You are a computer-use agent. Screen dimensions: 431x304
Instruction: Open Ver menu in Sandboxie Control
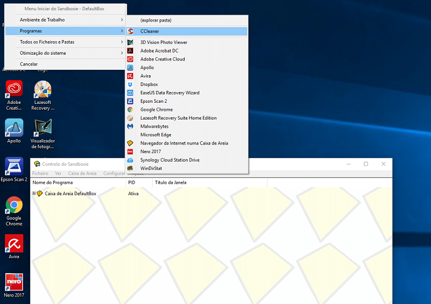pyautogui.click(x=58, y=173)
